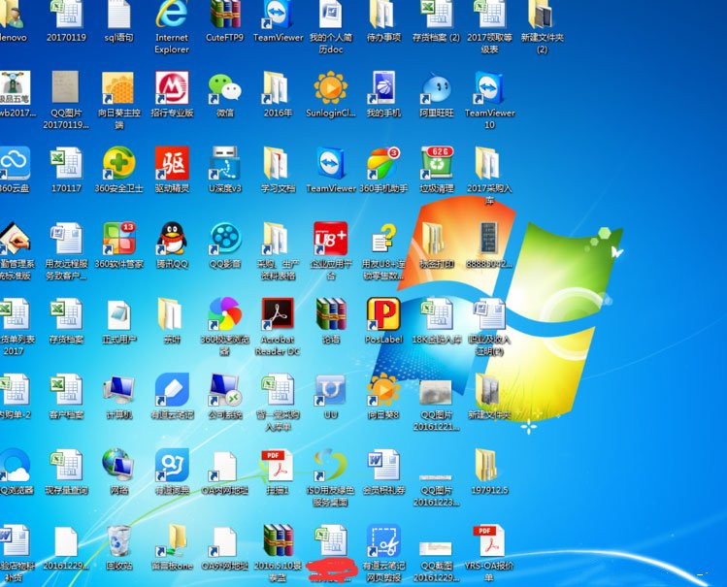Image resolution: width=727 pixels, height=587 pixels.
Task: Open the OA内网地址 shortcut
Action: pyautogui.click(x=225, y=472)
